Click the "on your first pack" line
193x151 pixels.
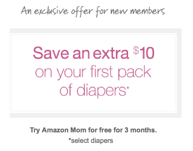click(93, 72)
